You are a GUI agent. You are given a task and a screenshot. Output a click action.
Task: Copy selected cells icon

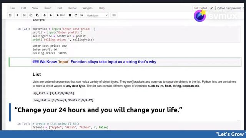31,15
